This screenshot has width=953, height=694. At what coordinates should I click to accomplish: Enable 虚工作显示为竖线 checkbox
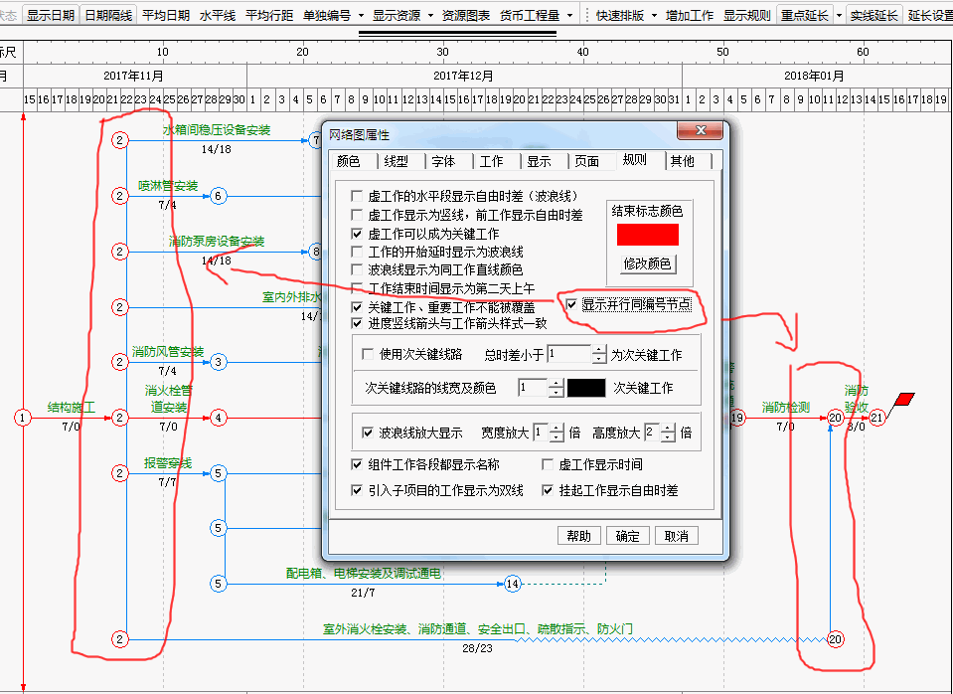(357, 215)
